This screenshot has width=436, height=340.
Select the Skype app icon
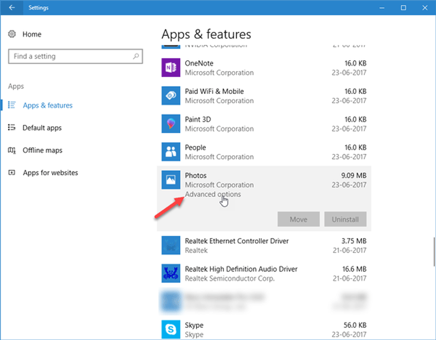pyautogui.click(x=171, y=329)
